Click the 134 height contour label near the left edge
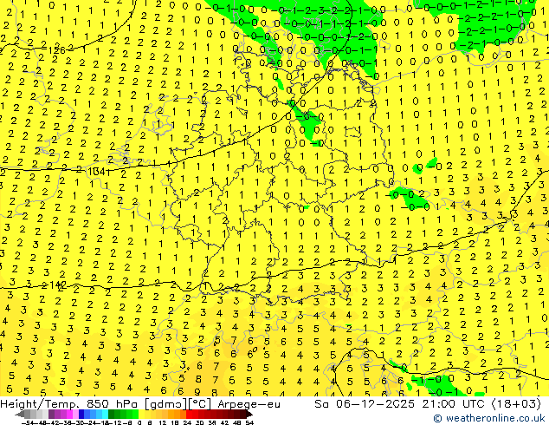The height and width of the screenshot is (425, 549). [x=99, y=172]
